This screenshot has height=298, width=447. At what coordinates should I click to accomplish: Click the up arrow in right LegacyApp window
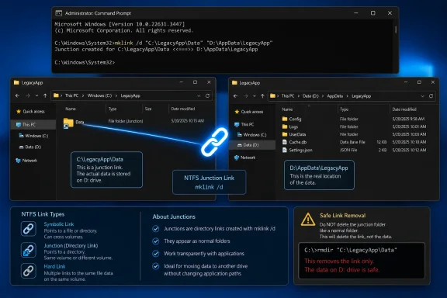(x=262, y=96)
